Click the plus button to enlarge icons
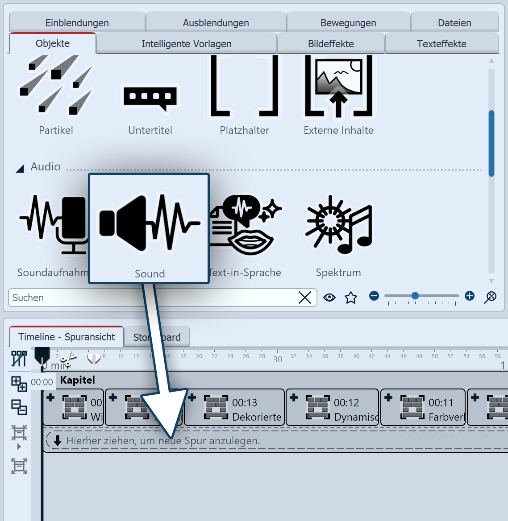 pyautogui.click(x=470, y=296)
